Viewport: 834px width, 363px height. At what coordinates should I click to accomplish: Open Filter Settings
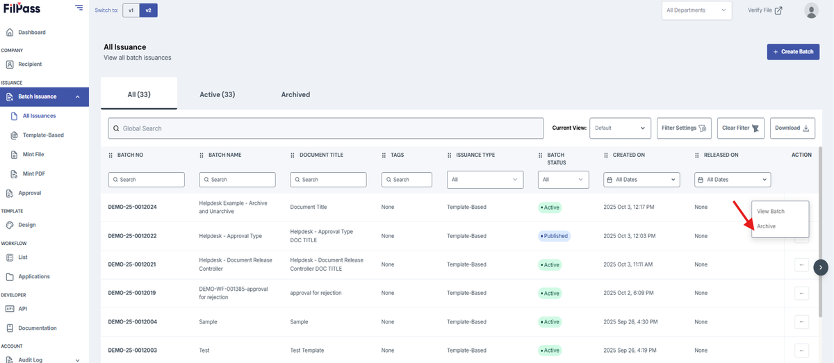point(684,128)
